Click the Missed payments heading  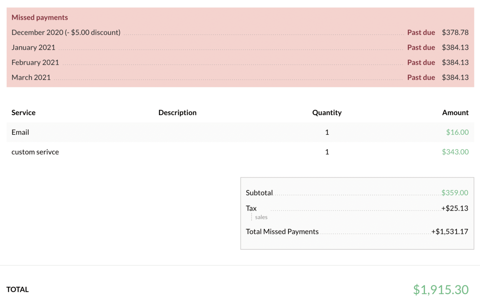tap(39, 17)
